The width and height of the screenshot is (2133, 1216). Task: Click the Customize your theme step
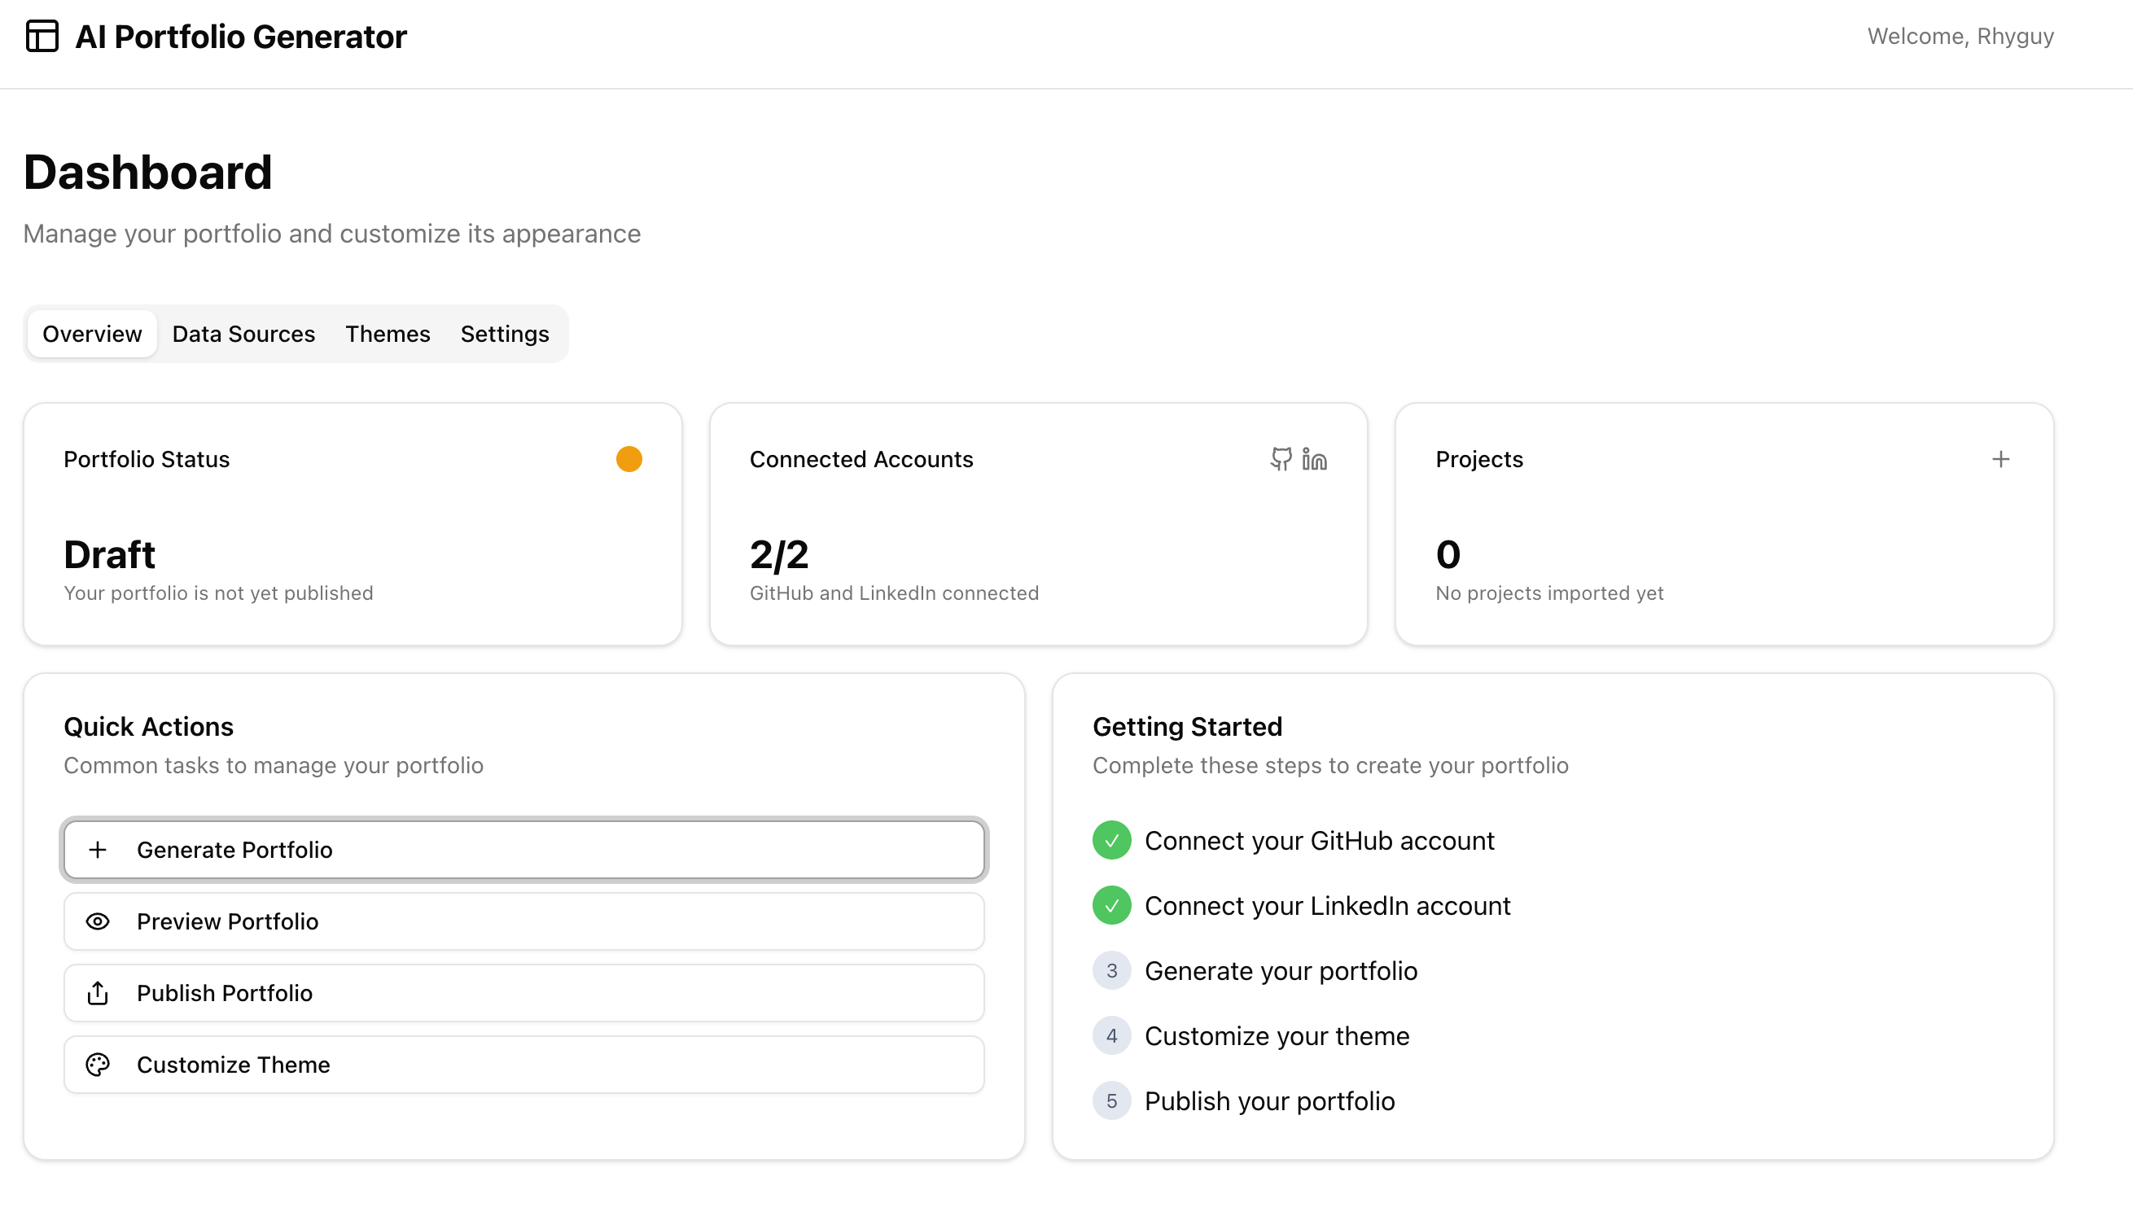pos(1276,1035)
